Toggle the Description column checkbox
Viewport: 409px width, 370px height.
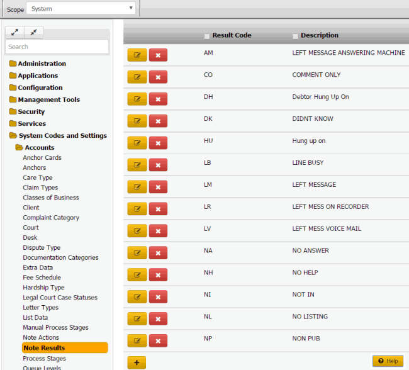[296, 36]
